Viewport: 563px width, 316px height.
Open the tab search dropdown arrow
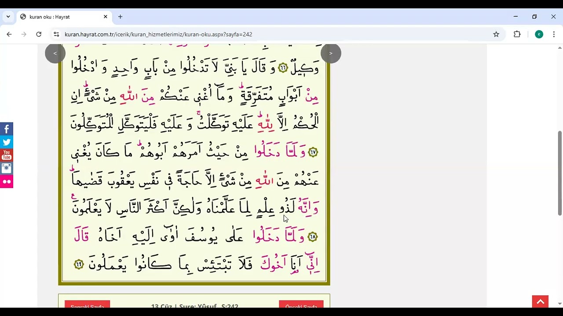8,17
